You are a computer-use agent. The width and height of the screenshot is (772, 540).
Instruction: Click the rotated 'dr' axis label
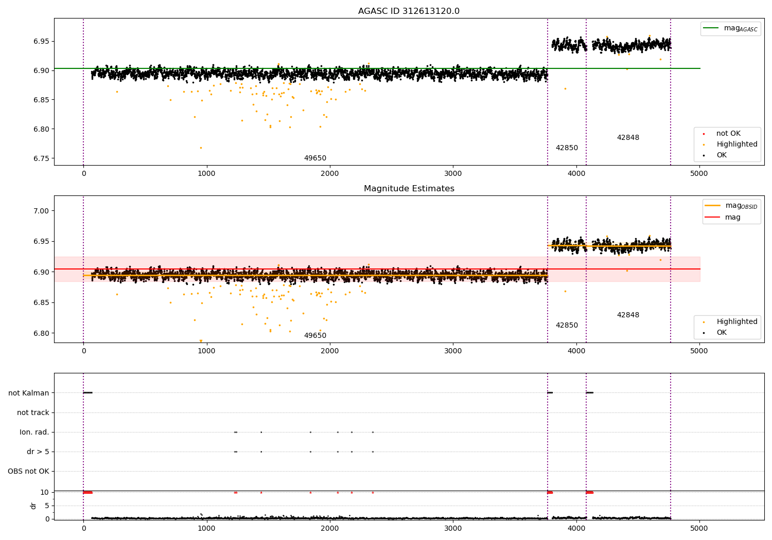33,506
